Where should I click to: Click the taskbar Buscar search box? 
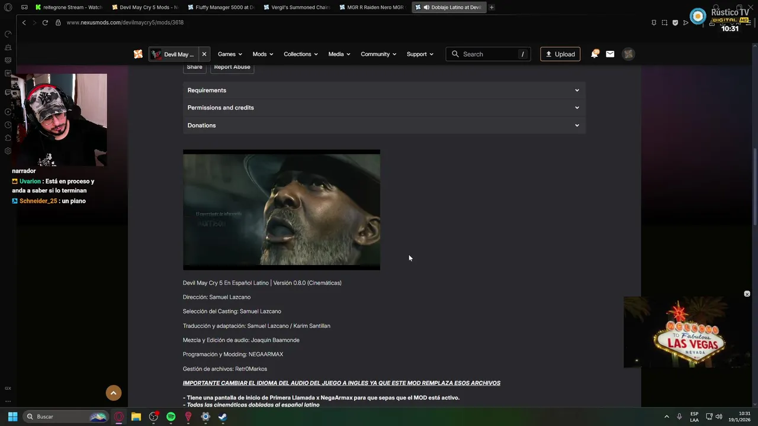67,417
